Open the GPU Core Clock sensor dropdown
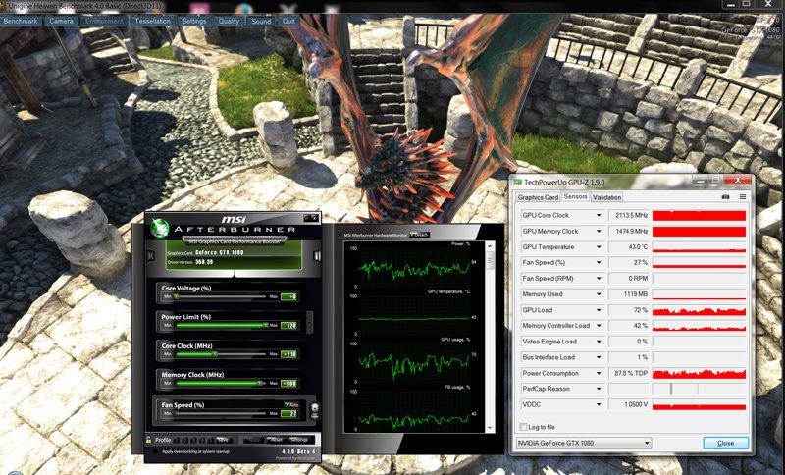 [599, 215]
